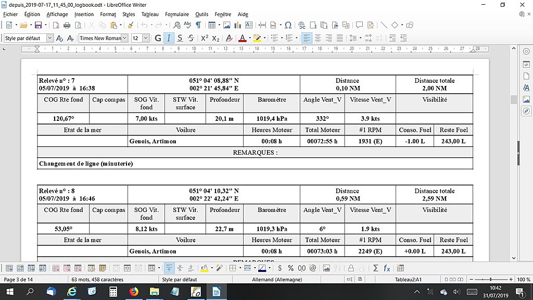Insert a hyperlink from the toolbar
This screenshot has height=300, width=533.
[301, 25]
